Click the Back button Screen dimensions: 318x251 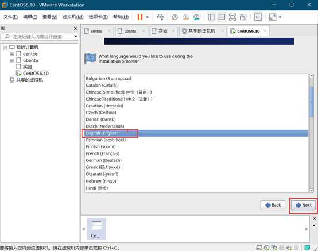click(273, 206)
